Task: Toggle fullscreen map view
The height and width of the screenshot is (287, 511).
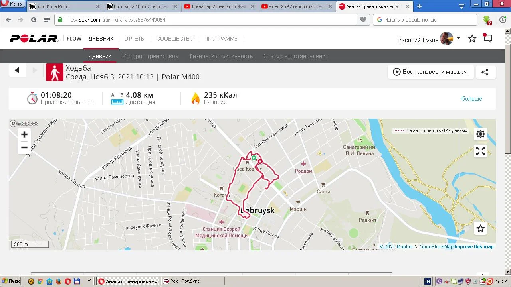Action: tap(481, 151)
